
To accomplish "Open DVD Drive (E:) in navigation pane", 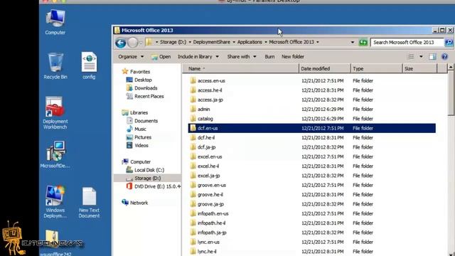I will point(154,186).
